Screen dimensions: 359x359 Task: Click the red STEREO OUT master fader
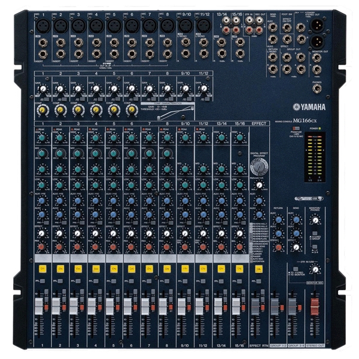(314, 306)
